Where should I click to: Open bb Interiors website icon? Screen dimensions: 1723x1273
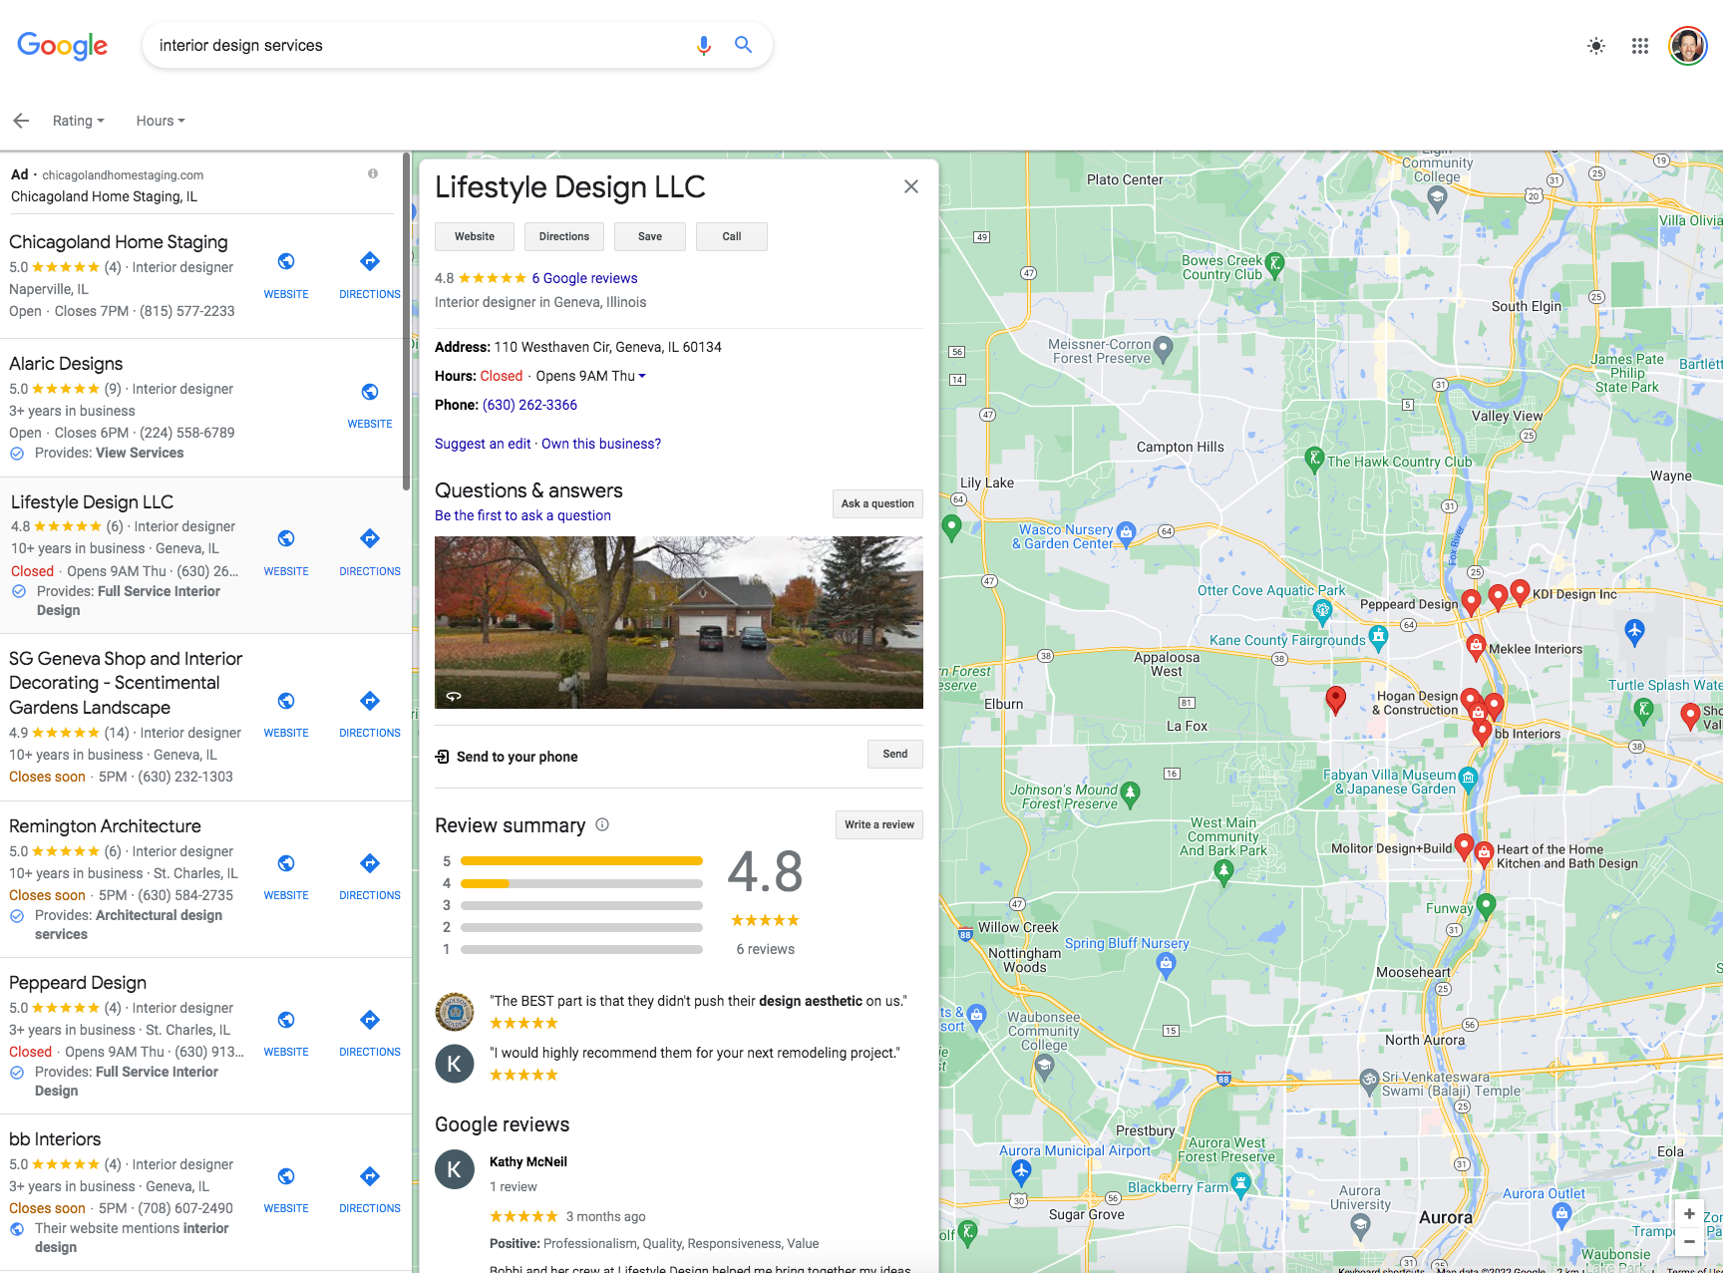[x=286, y=1176]
